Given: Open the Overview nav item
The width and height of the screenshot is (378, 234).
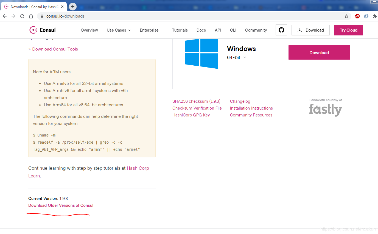Looking at the screenshot, I should pos(89,30).
